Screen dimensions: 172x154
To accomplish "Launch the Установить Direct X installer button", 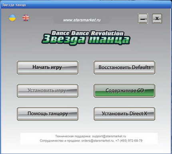I will tap(124, 114).
